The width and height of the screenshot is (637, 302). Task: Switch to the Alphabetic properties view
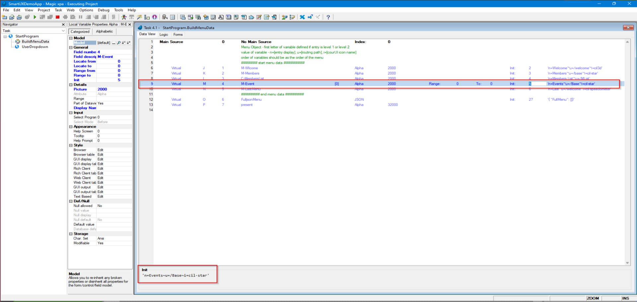104,31
